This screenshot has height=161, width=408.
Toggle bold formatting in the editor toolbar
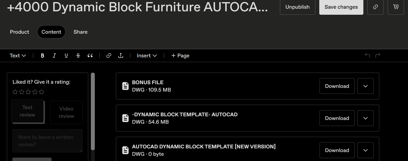(x=43, y=56)
